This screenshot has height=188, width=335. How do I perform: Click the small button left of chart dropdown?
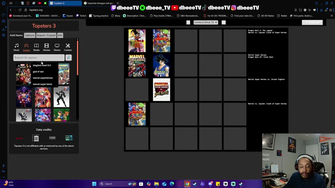[x=188, y=22]
